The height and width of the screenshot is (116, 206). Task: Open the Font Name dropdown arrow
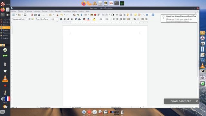point(49,19)
